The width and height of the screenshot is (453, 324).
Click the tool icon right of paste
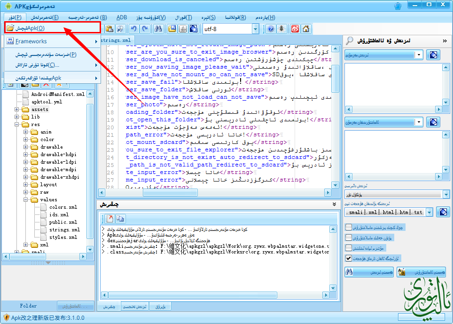click(x=120, y=29)
